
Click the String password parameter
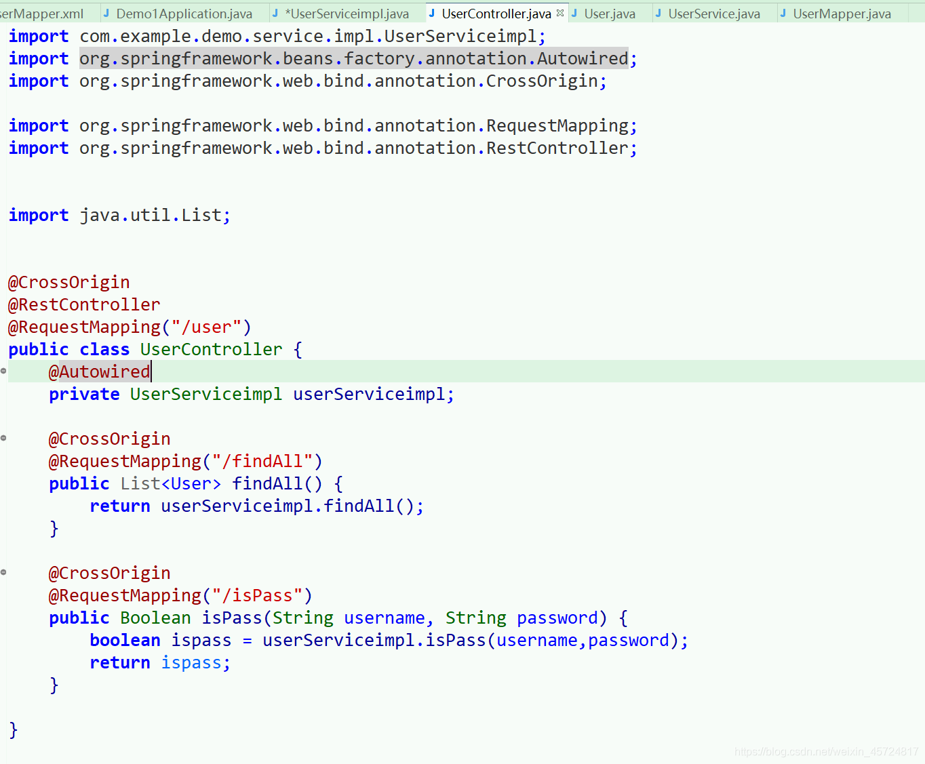521,618
